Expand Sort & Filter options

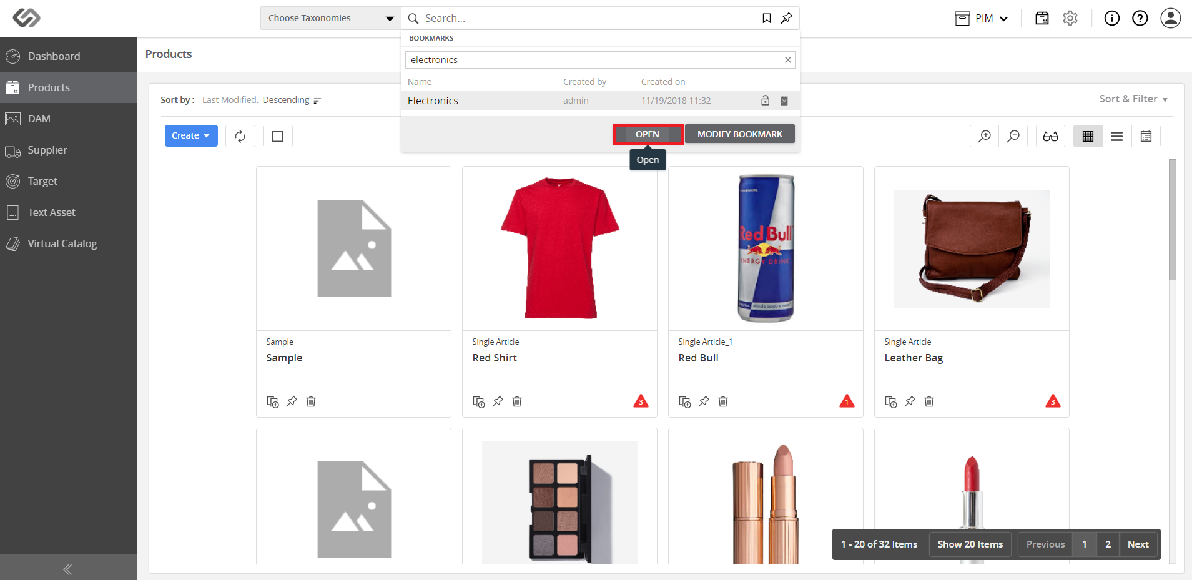[1133, 99]
